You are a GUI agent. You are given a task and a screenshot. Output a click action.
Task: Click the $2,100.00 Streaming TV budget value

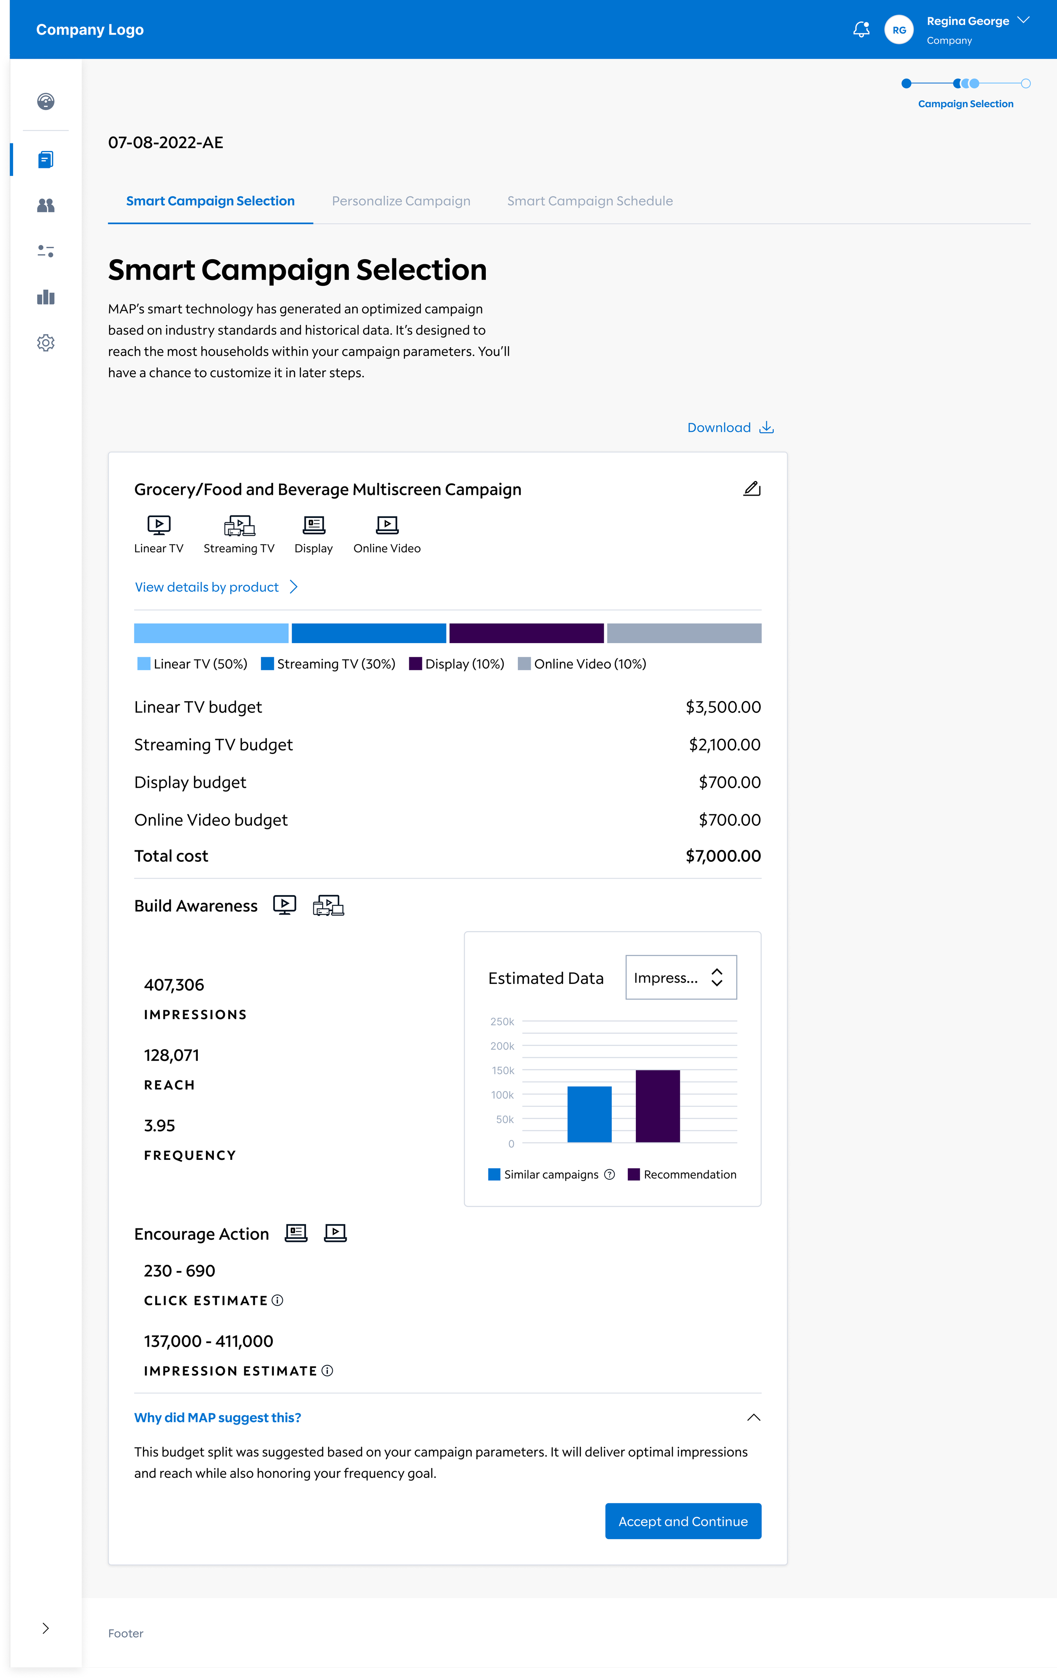point(725,744)
